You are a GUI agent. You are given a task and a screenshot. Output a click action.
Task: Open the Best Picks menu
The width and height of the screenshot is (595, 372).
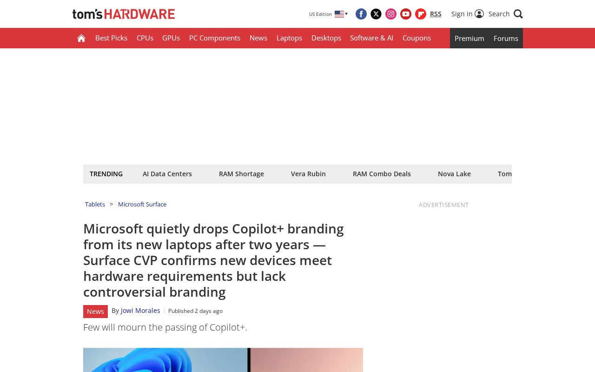[x=111, y=38]
